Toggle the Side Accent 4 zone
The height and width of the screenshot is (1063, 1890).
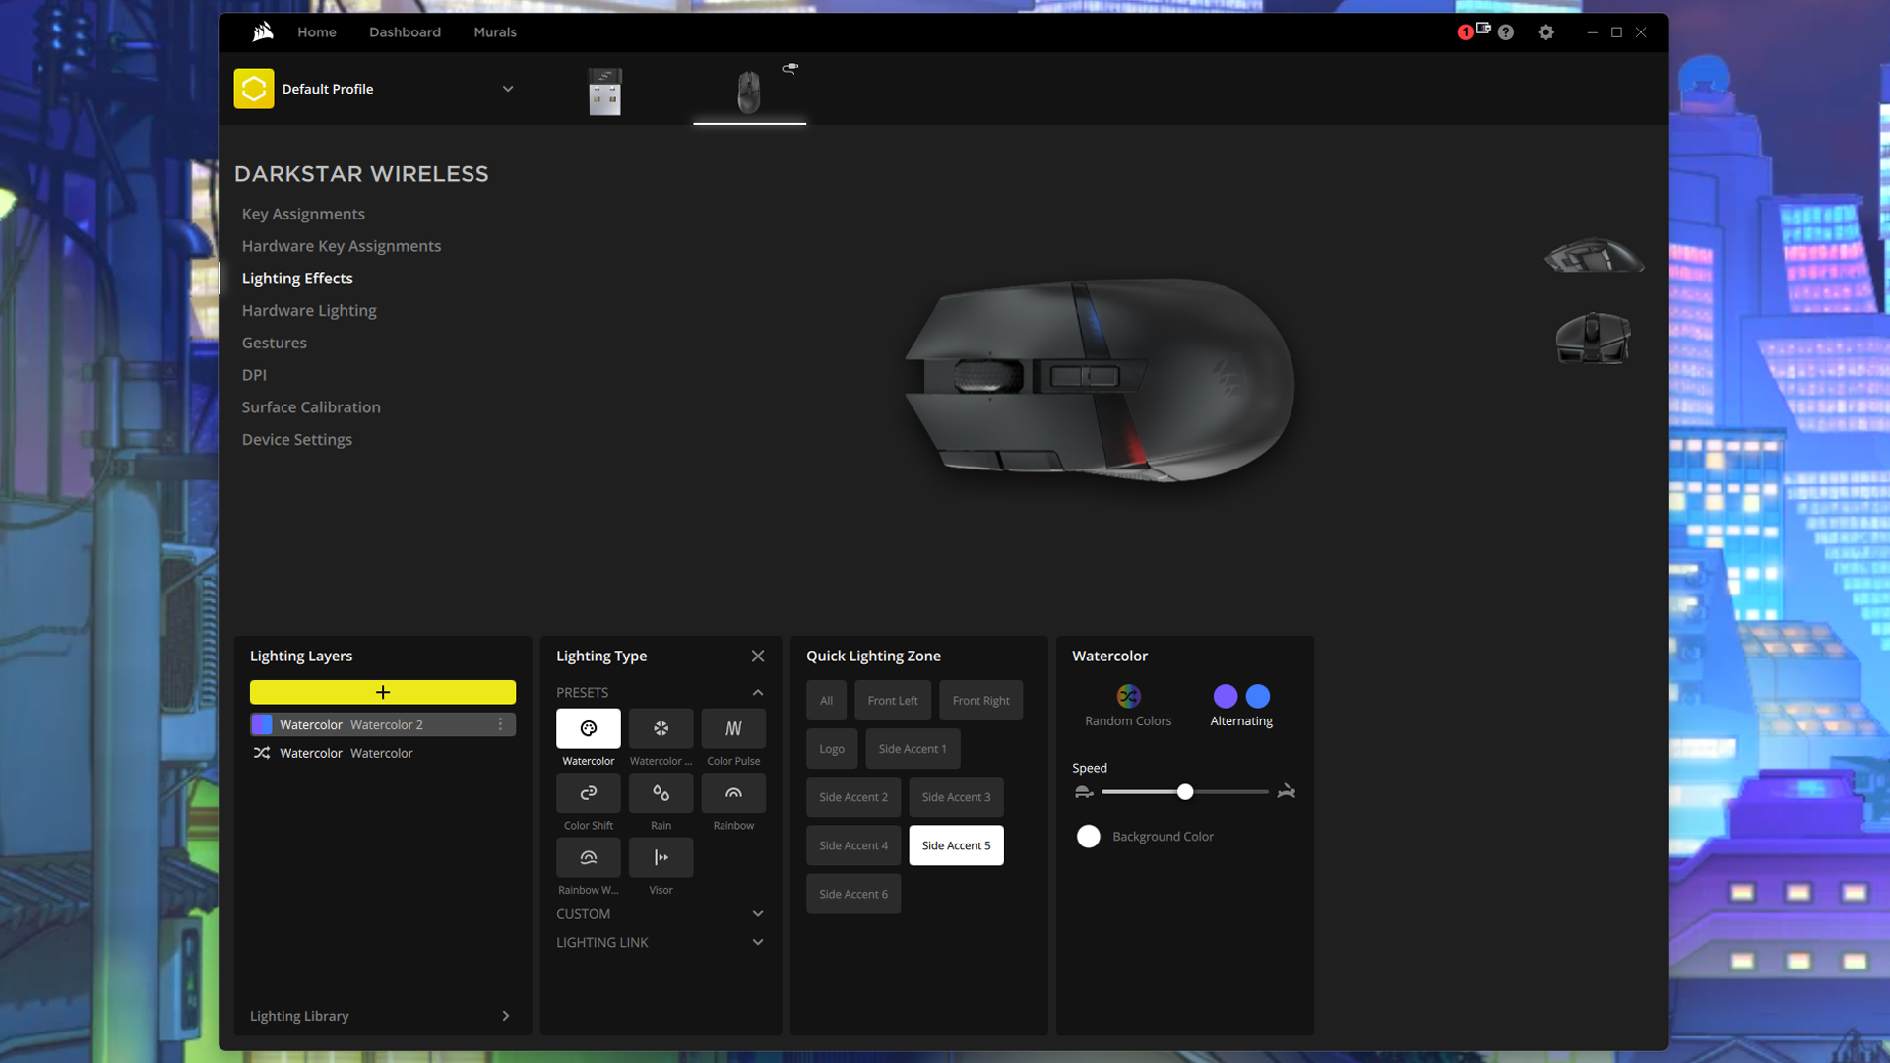point(853,845)
